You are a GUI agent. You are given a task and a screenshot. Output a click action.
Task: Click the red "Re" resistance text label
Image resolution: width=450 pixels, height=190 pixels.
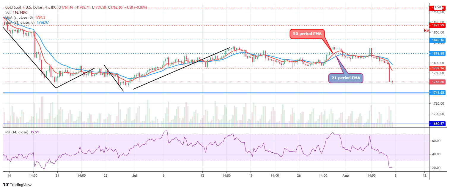click(x=426, y=31)
